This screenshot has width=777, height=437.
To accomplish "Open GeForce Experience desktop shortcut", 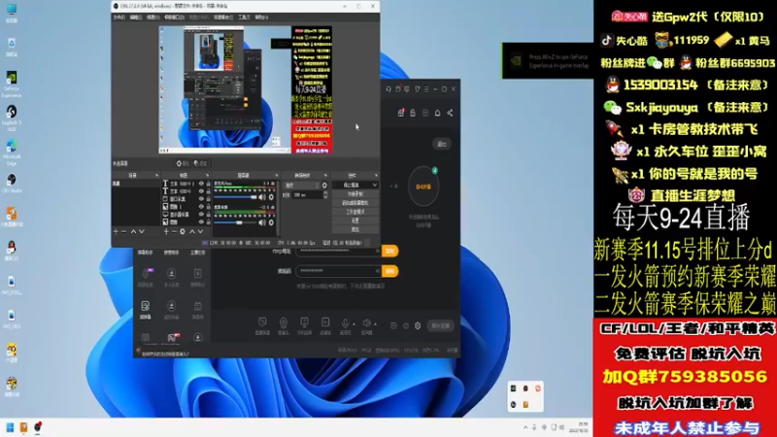I will coord(12,84).
